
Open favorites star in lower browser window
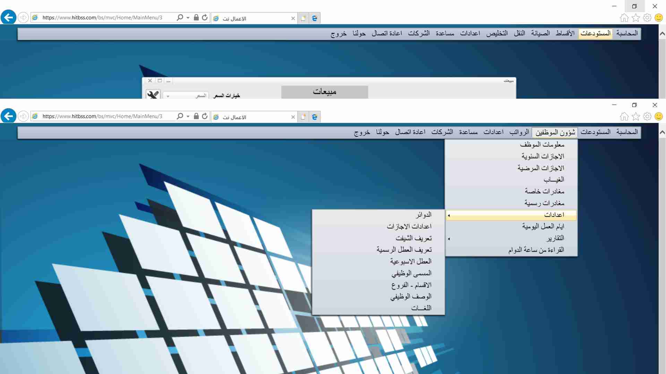(x=635, y=116)
